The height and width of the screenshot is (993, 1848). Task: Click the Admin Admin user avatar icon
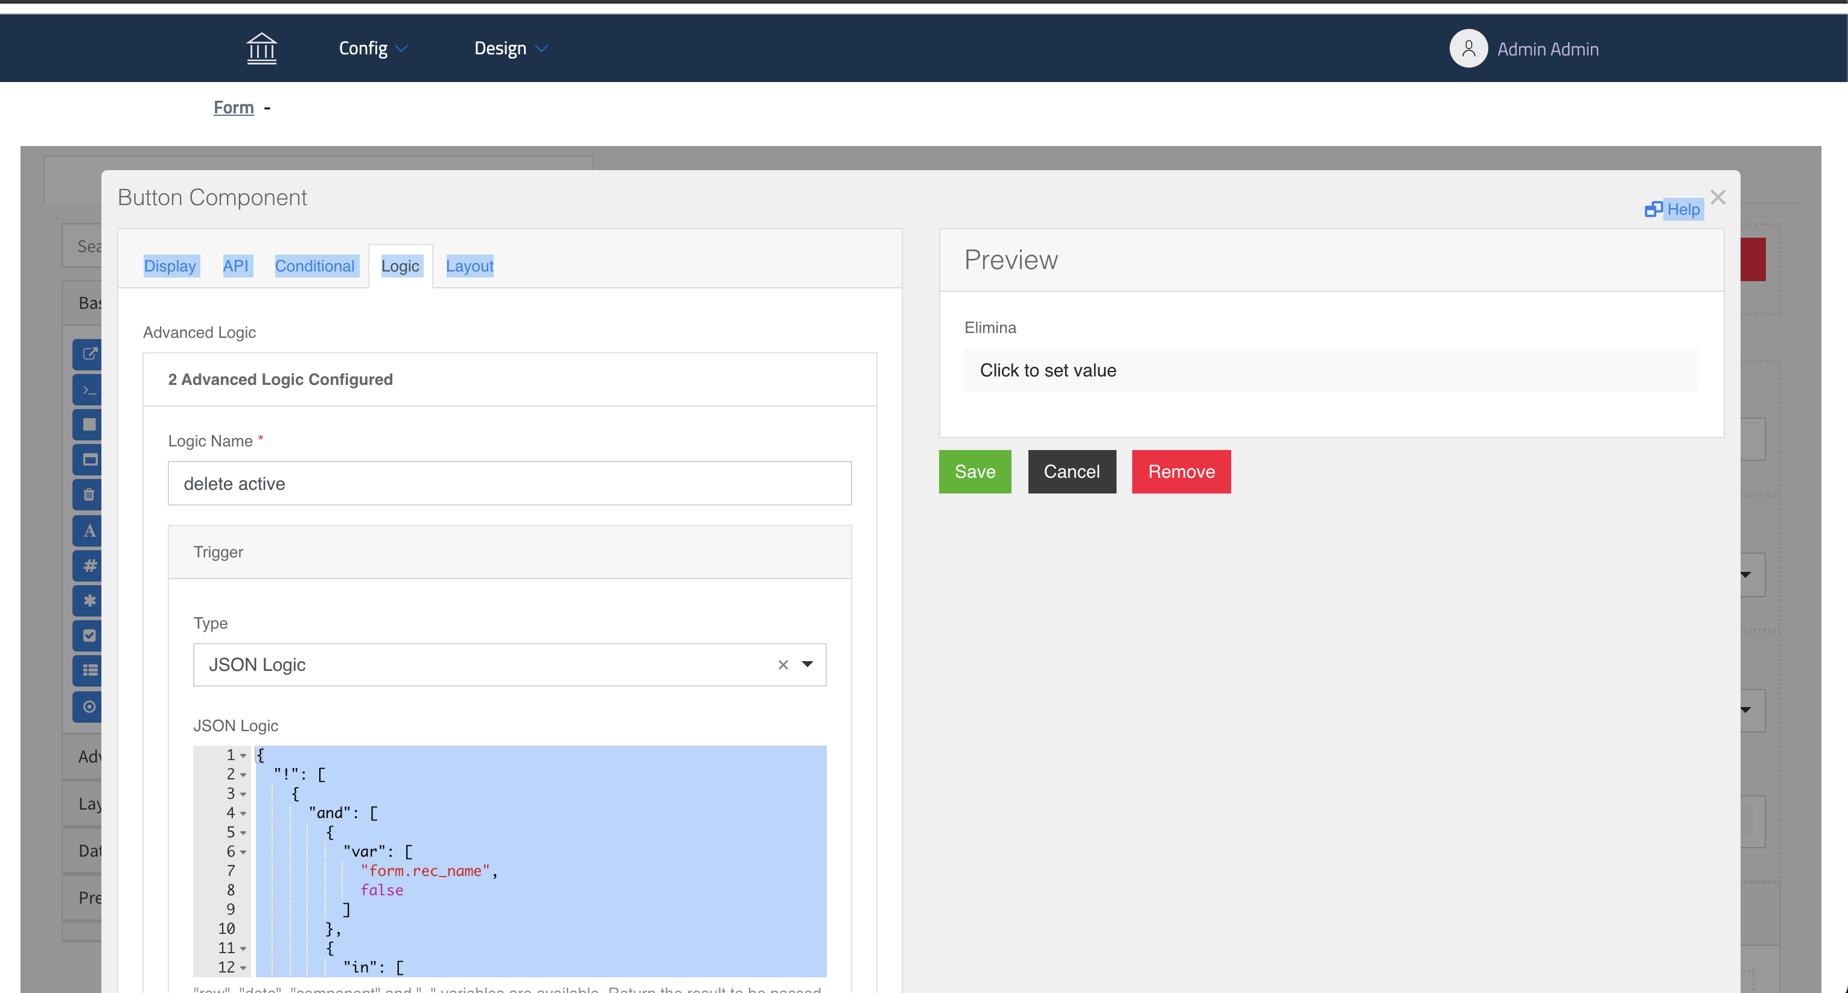pos(1468,48)
